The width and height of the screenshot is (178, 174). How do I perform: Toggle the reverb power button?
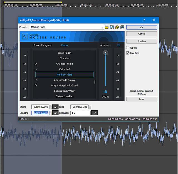119,45
